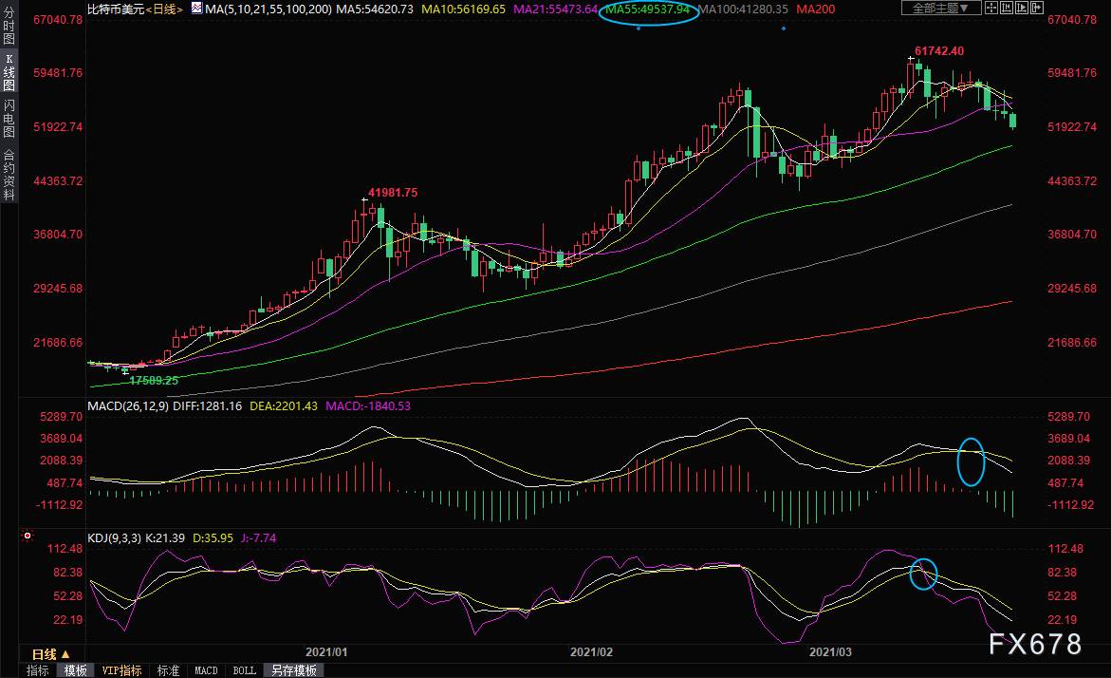Viewport: 1111px width, 678px height.
Task: Open the 闪电图 sidebar tab
Action: (x=9, y=122)
